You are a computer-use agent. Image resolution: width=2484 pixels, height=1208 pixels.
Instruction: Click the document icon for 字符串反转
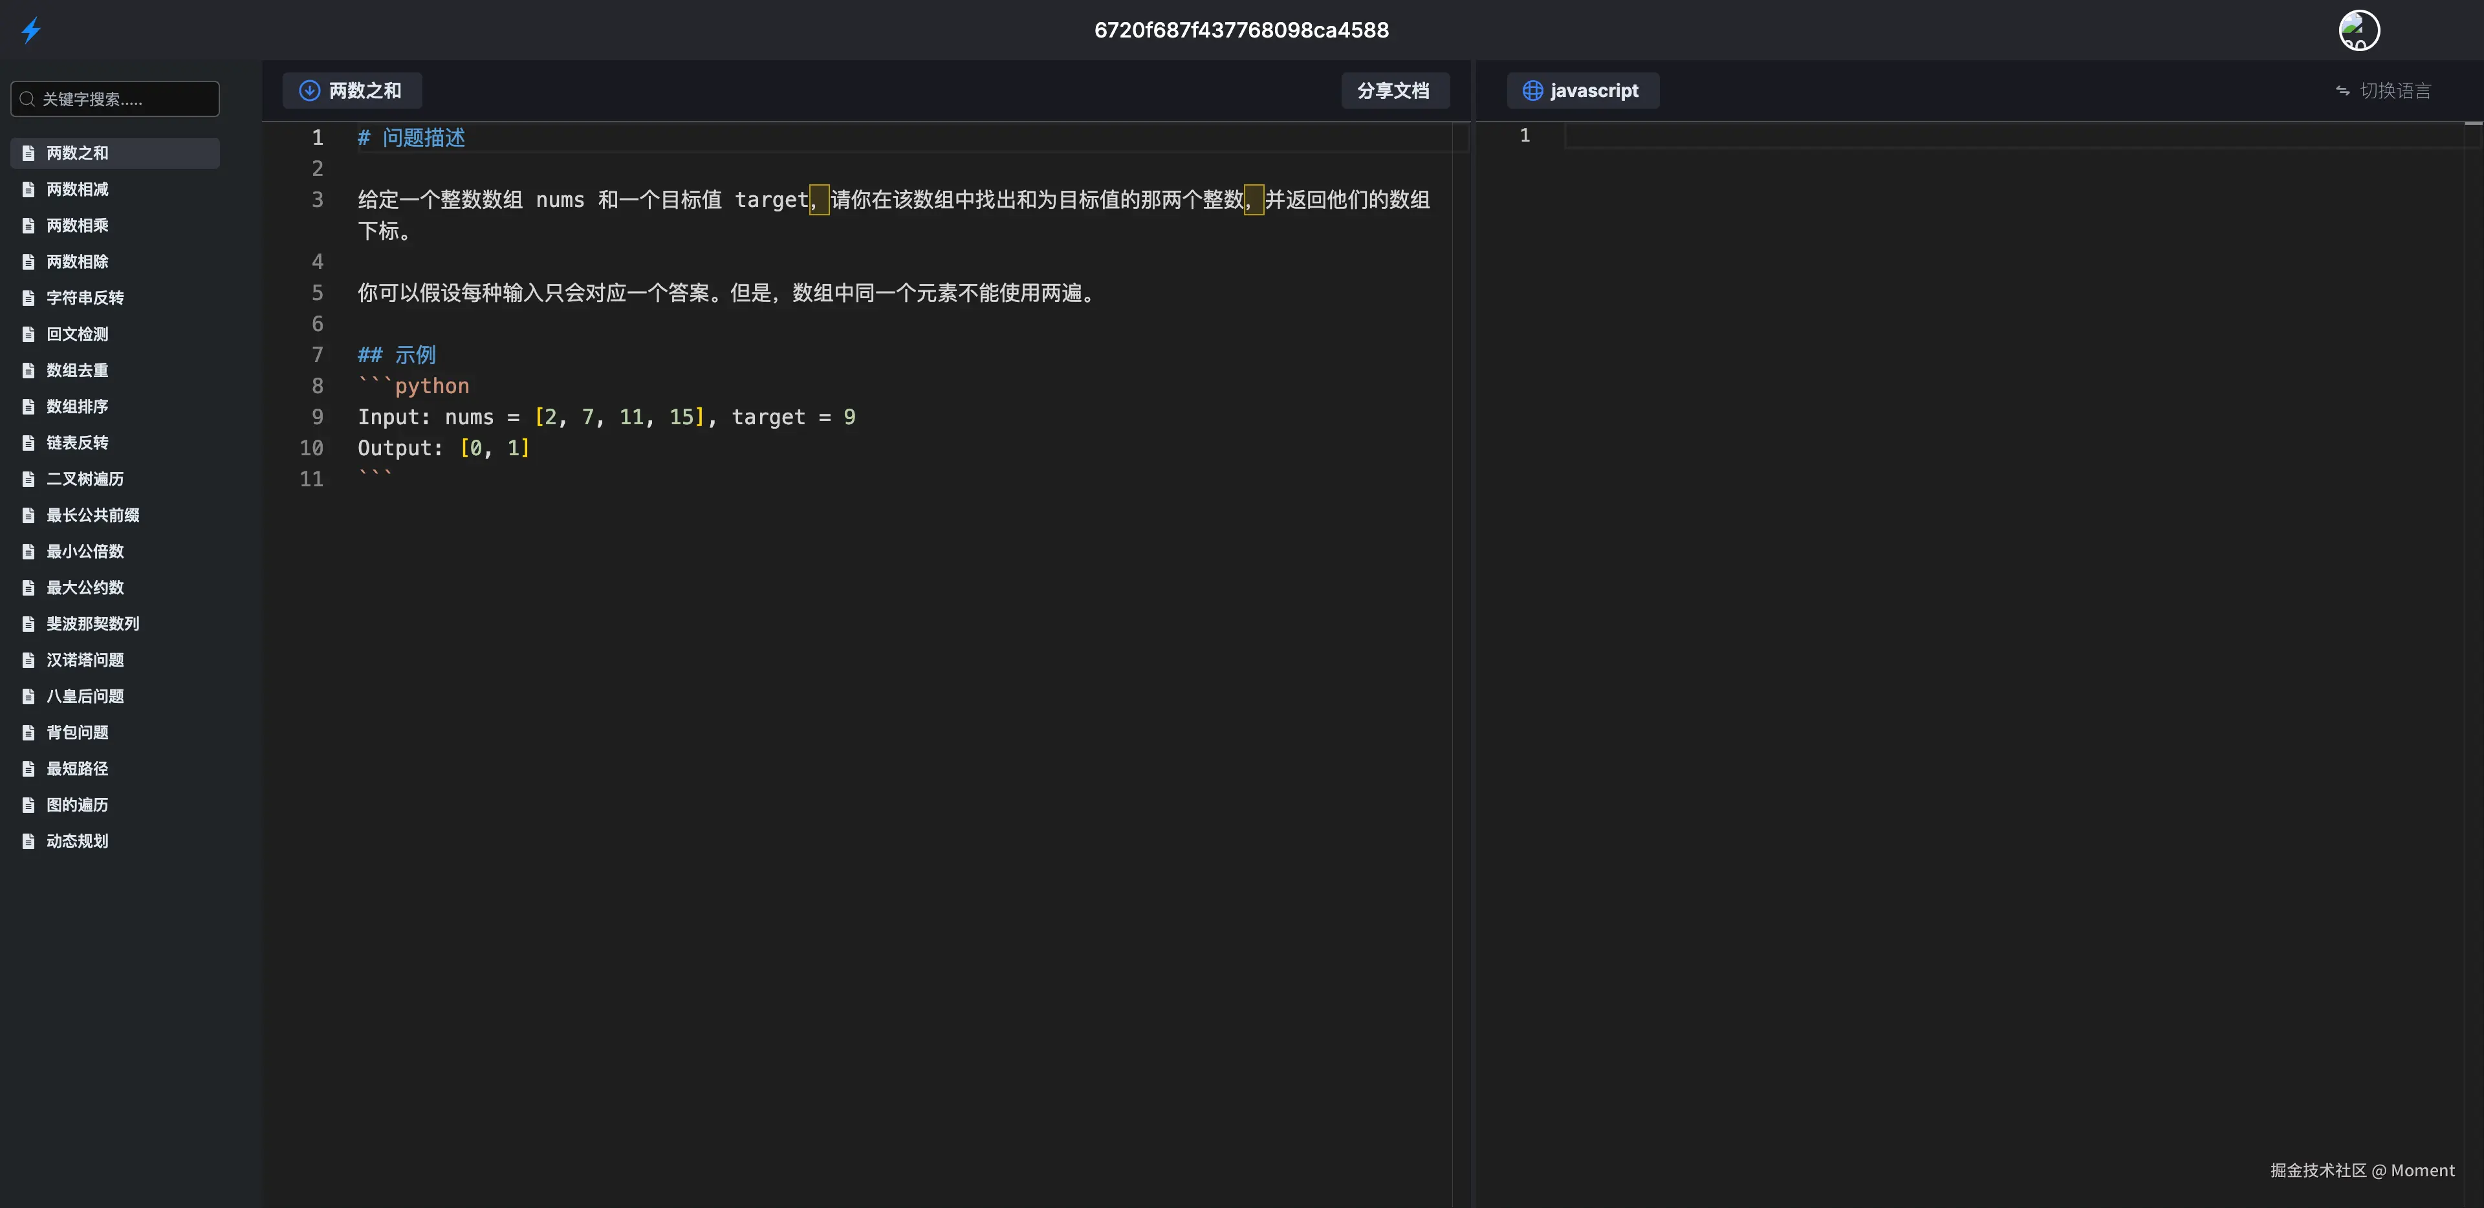click(29, 298)
